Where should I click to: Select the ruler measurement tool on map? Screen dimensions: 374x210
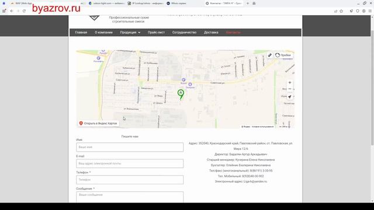[270, 55]
